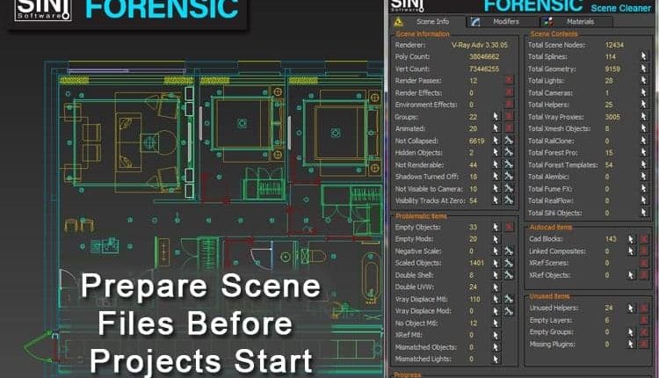Click the select cursor icon for Groups
Image resolution: width=659 pixels, height=378 pixels.
point(496,116)
